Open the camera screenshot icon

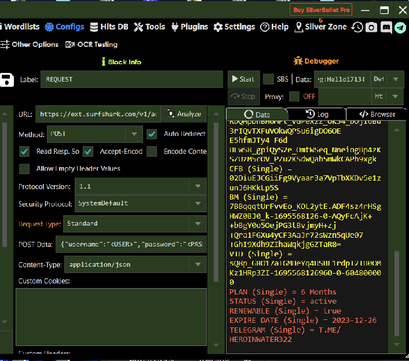[x=371, y=27]
